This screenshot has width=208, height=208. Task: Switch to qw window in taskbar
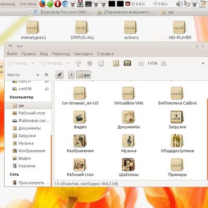tap(183, 12)
